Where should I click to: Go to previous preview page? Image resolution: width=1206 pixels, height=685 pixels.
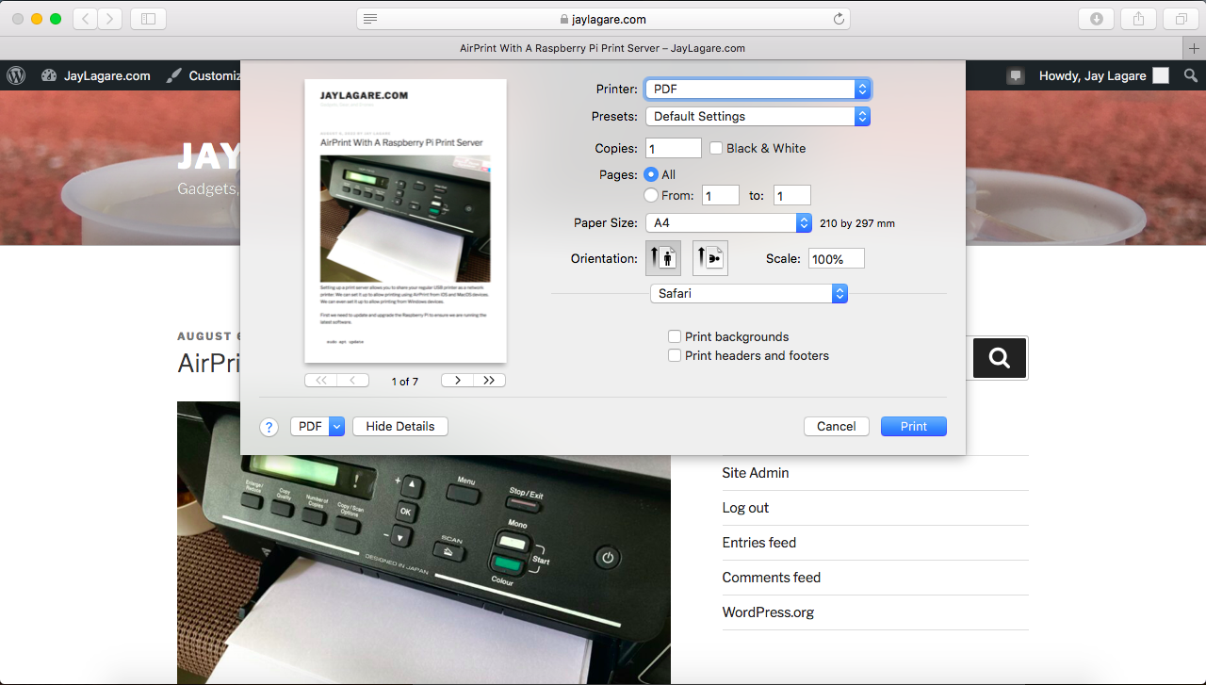point(353,381)
